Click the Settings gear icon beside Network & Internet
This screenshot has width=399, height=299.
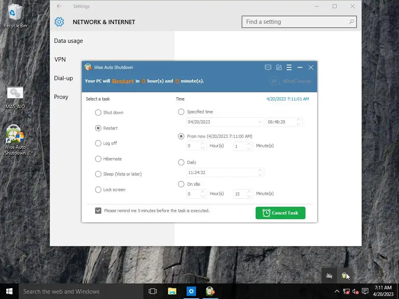pyautogui.click(x=59, y=22)
